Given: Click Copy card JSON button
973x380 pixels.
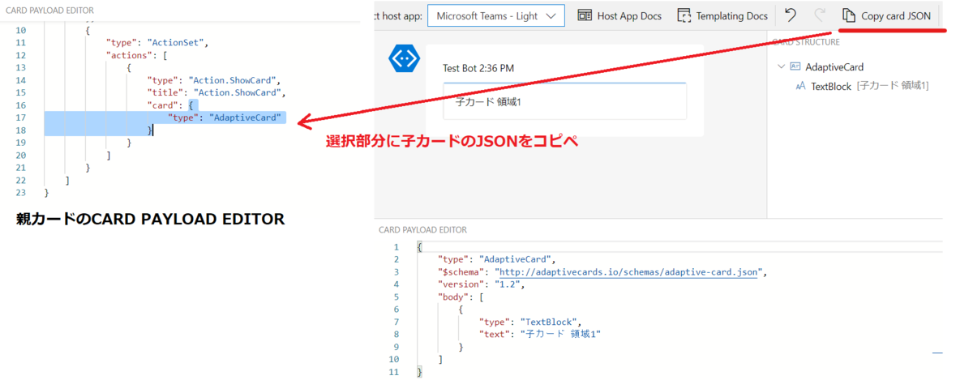Looking at the screenshot, I should tap(886, 15).
